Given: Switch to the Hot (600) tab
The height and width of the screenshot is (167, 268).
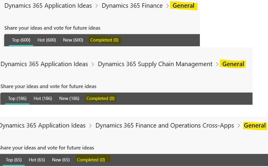Looking at the screenshot, I should click(47, 40).
